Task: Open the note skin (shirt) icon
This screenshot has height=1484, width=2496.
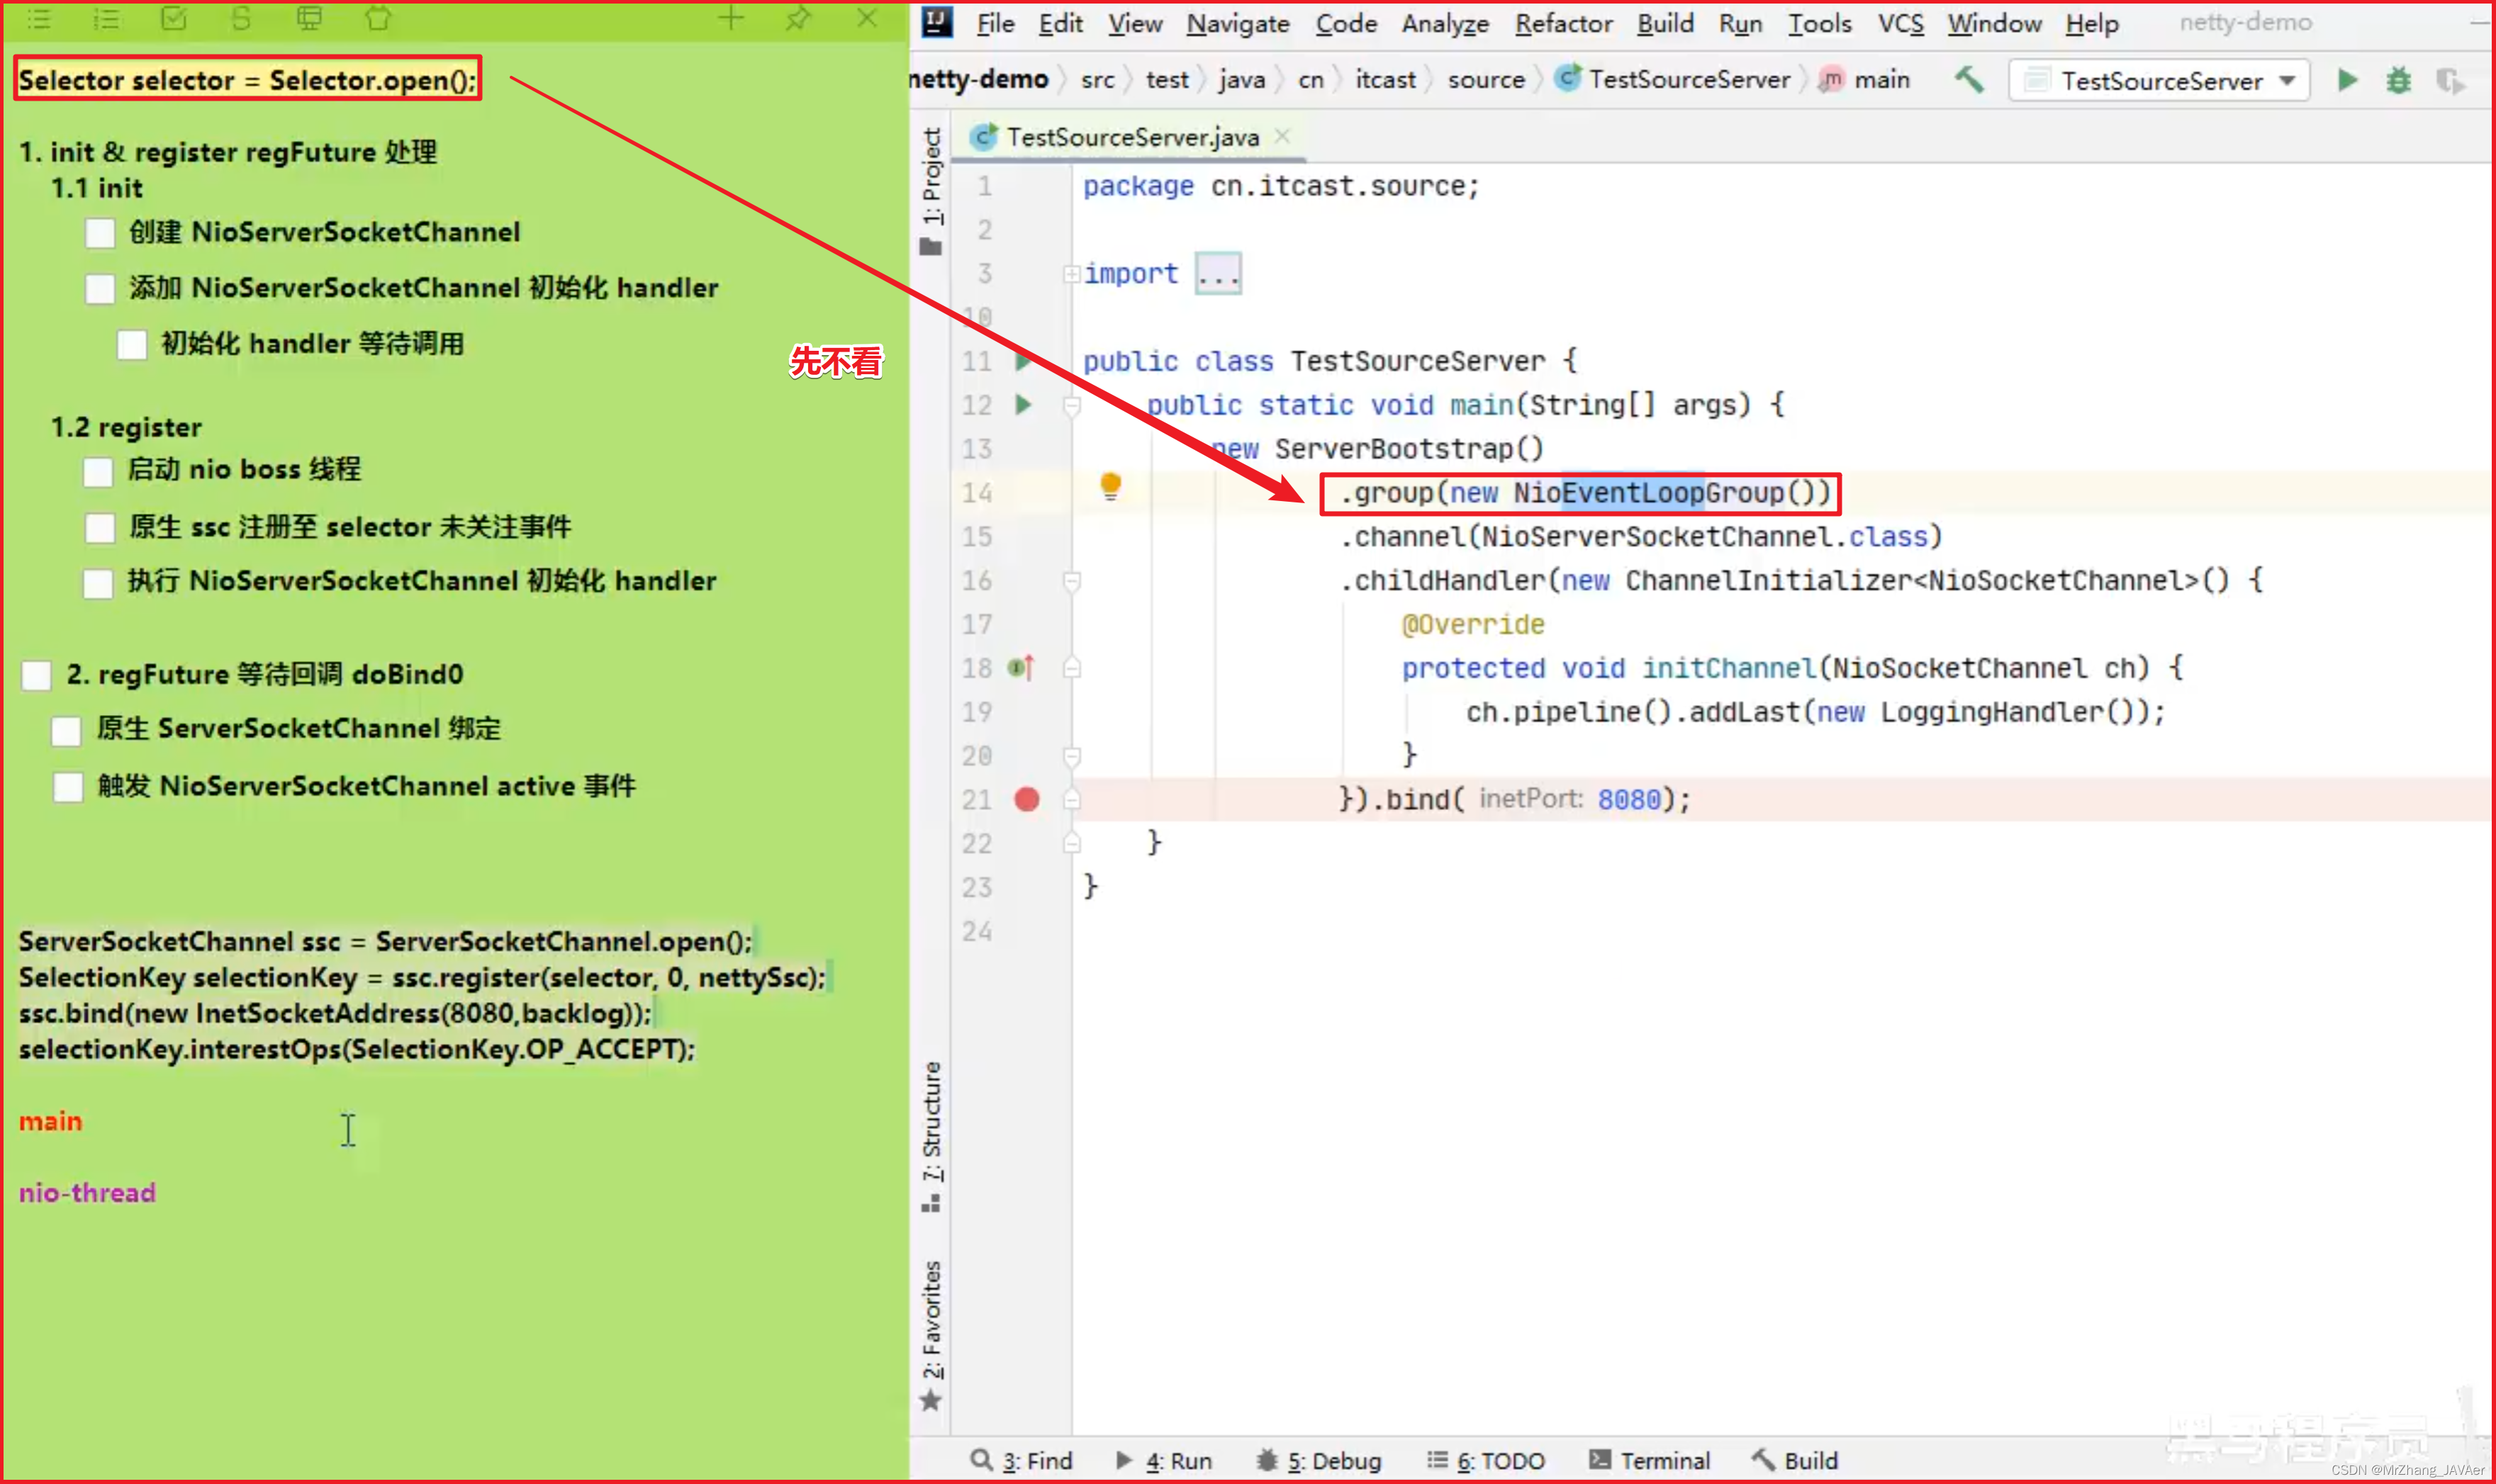Action: (378, 18)
